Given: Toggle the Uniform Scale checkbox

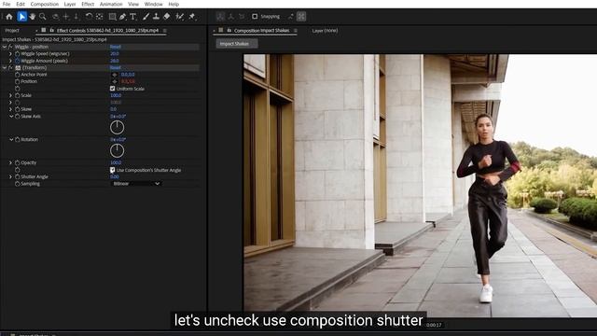Looking at the screenshot, I should [112, 89].
